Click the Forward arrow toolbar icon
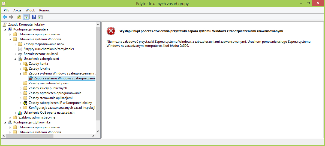This screenshot has width=325, height=146. [x=11, y=17]
